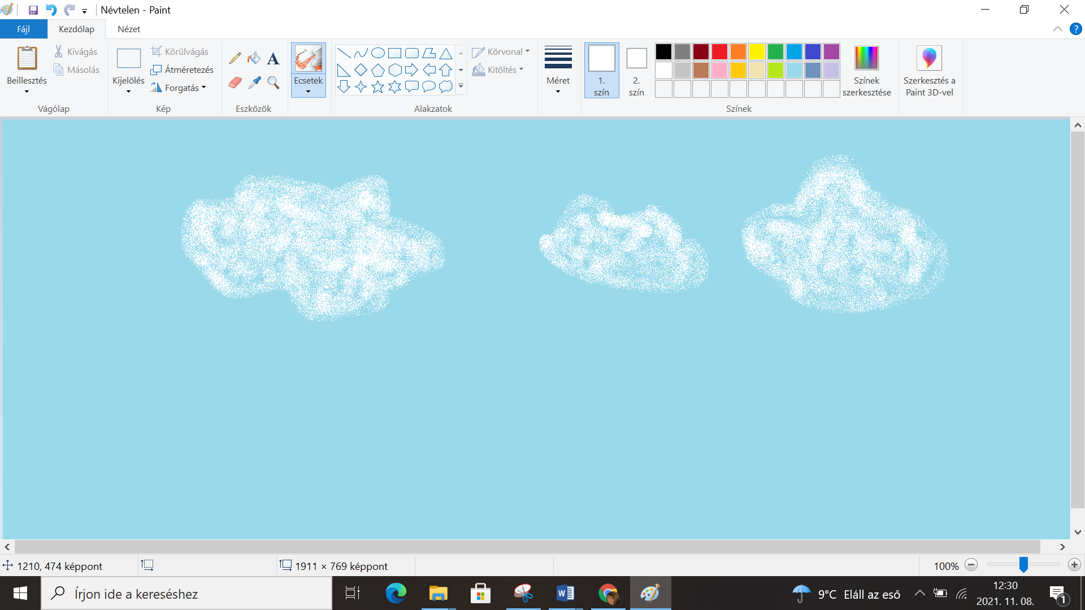Expand the Forgatás rotate dropdown
The width and height of the screenshot is (1085, 610).
pos(178,88)
